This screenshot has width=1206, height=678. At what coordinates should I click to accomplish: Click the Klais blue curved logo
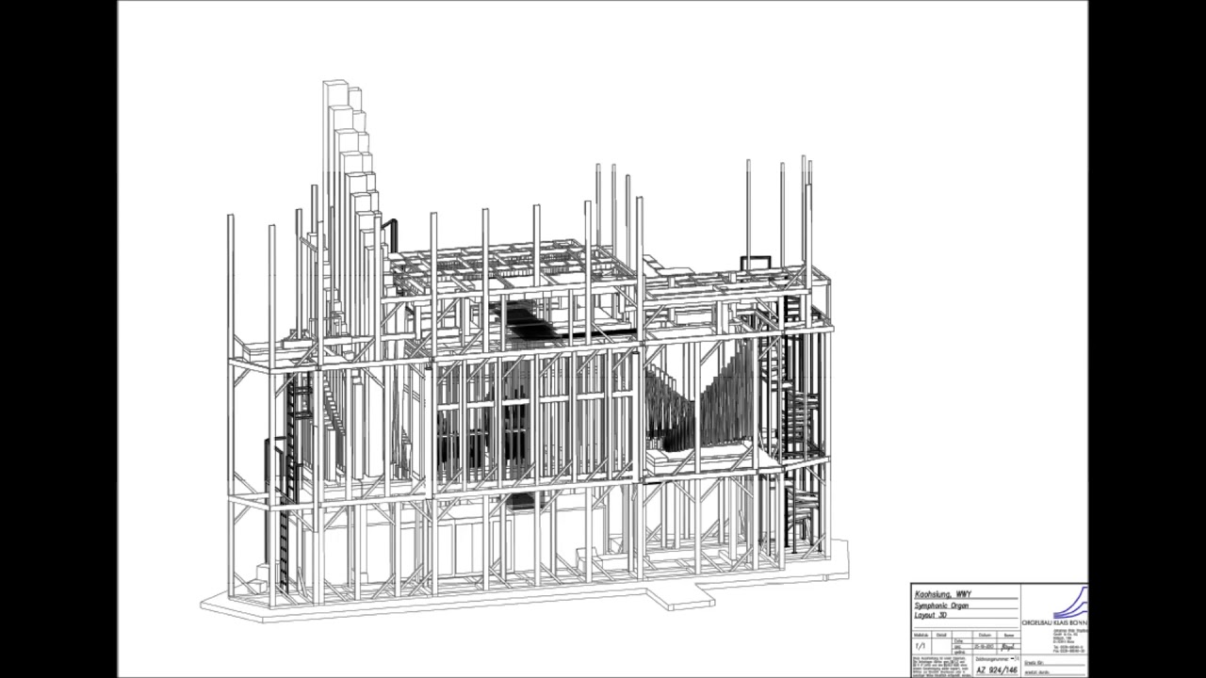(1070, 602)
